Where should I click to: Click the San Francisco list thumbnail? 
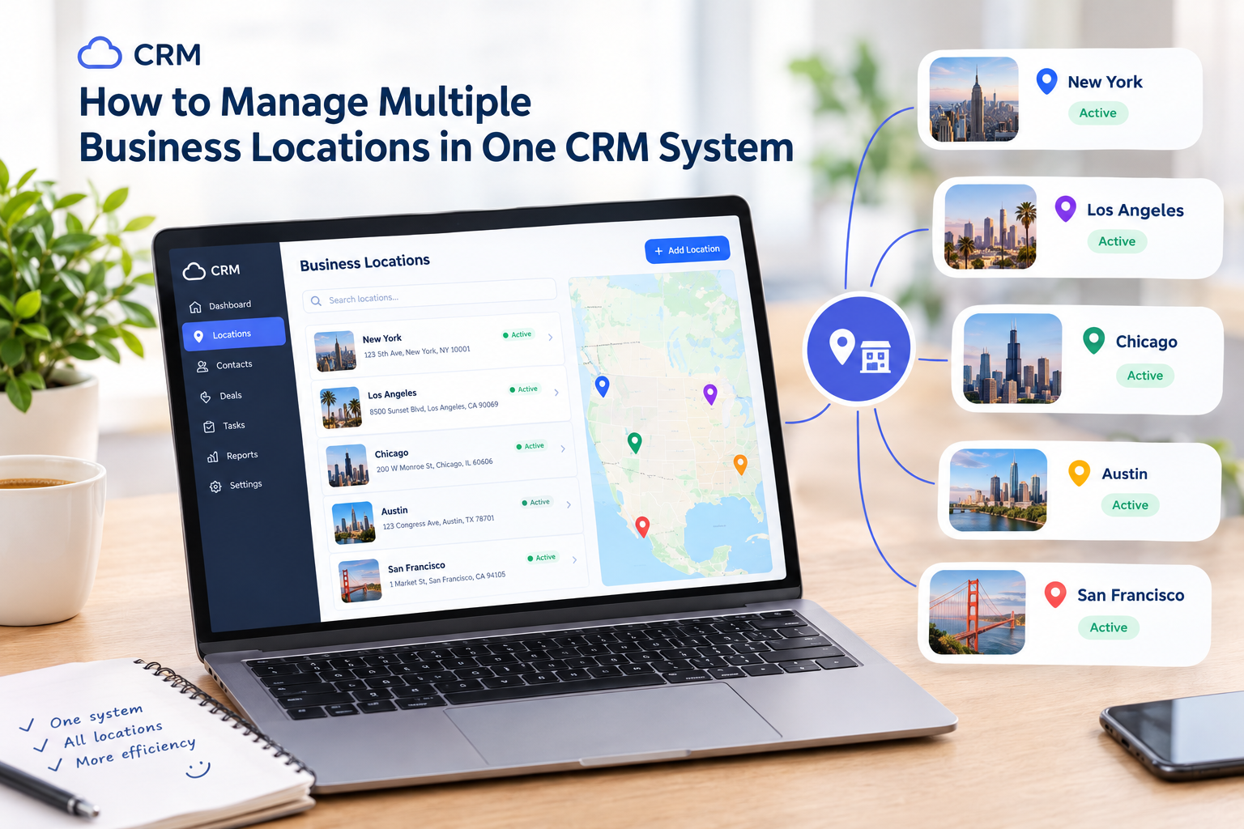[360, 580]
